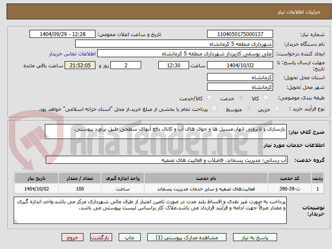Click the buyer name field شهرداری منطقه 5 کرمانشاه
Image resolution: width=332 pixels, height=249 pixels.
[x=174, y=44]
